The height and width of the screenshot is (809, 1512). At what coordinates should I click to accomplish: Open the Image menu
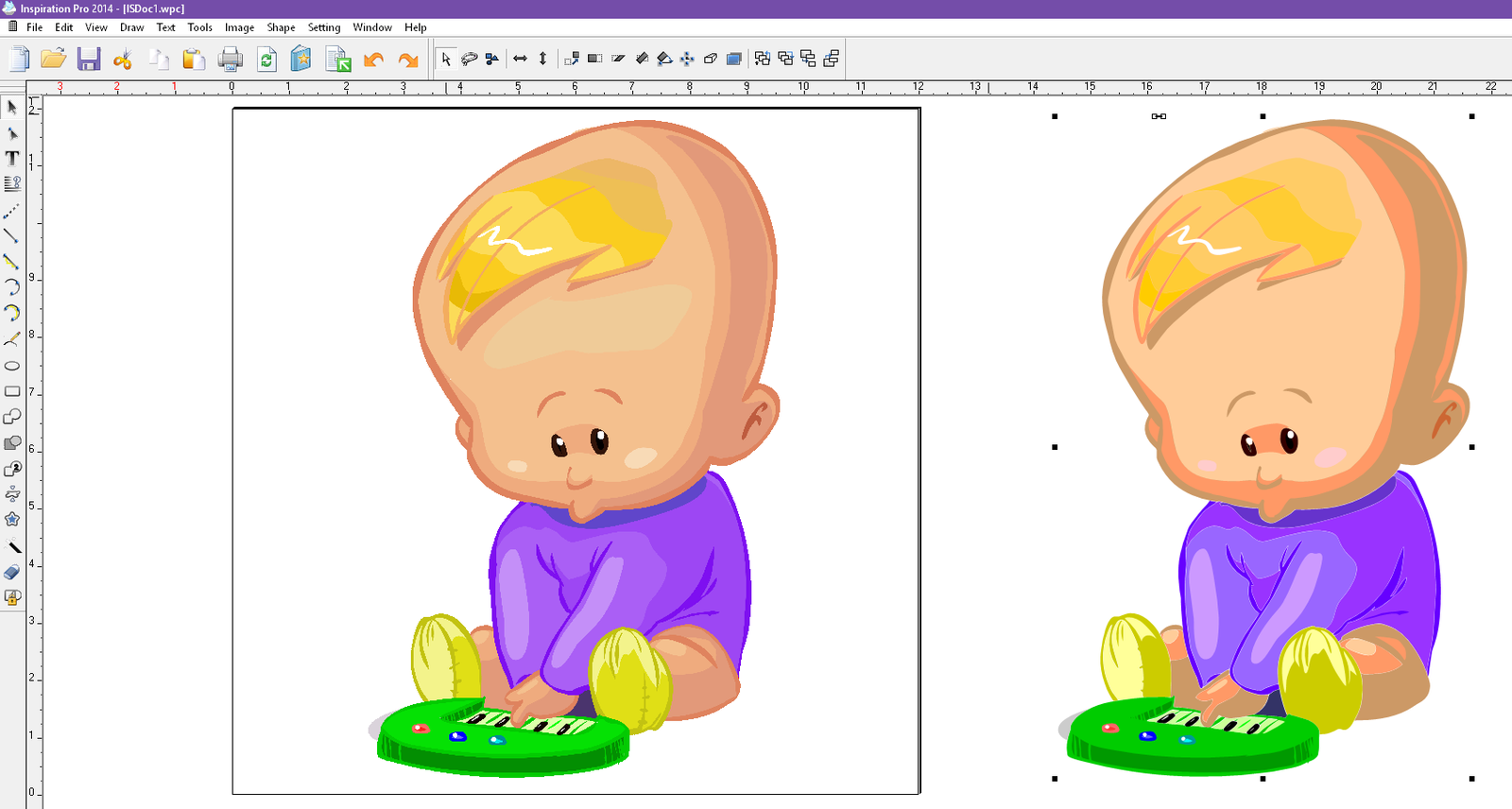[239, 27]
